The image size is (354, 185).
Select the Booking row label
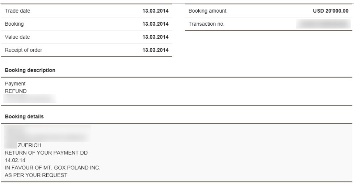(14, 24)
